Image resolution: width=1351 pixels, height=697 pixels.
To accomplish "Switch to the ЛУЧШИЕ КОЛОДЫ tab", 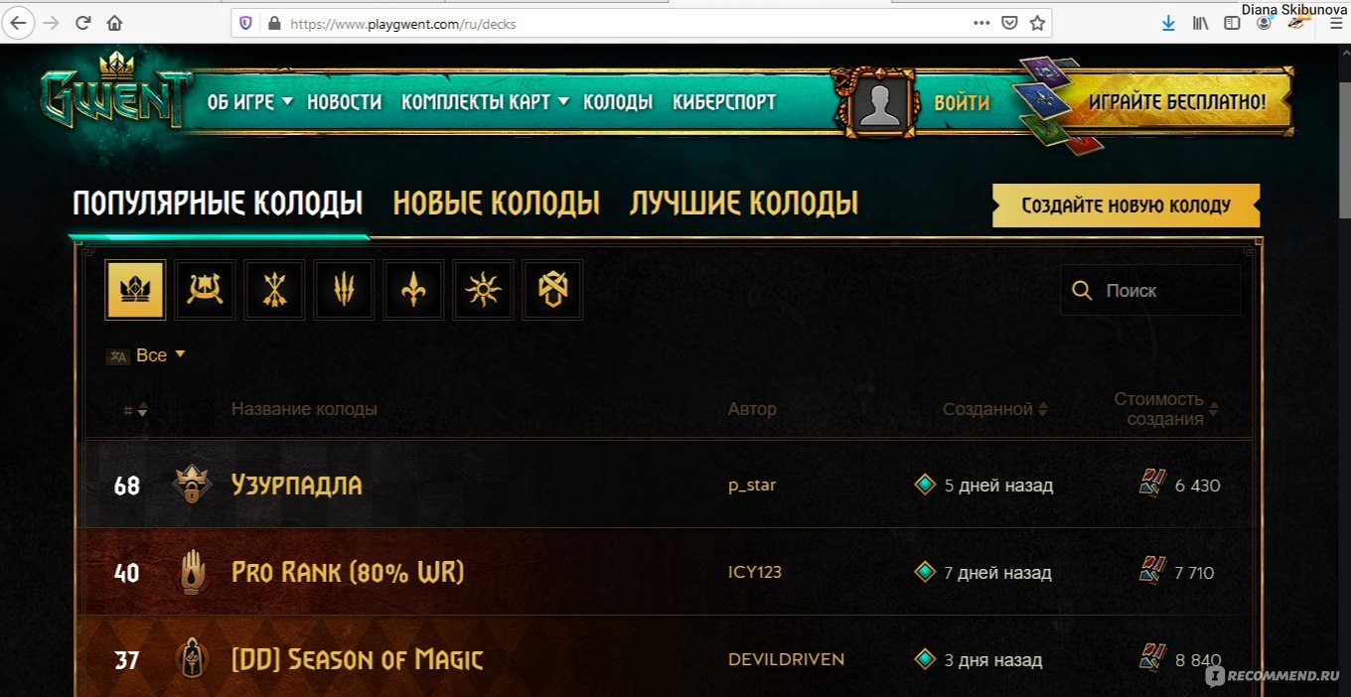I will pos(744,204).
